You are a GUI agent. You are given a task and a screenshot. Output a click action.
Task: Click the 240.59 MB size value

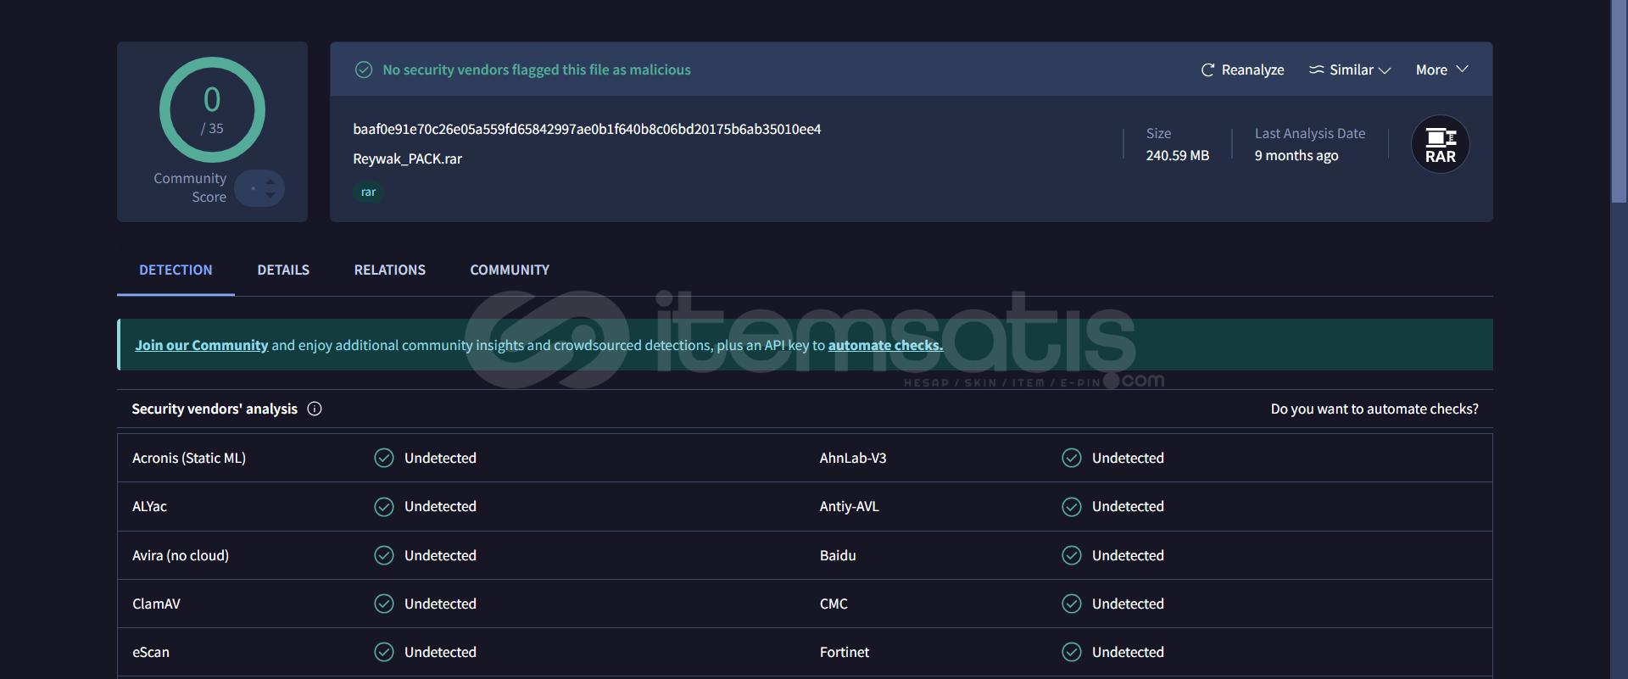(1178, 155)
